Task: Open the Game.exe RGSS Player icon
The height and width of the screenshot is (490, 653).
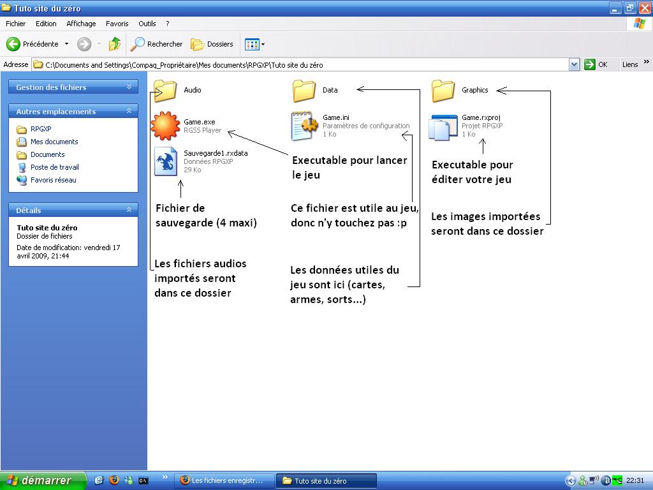Action: (165, 126)
